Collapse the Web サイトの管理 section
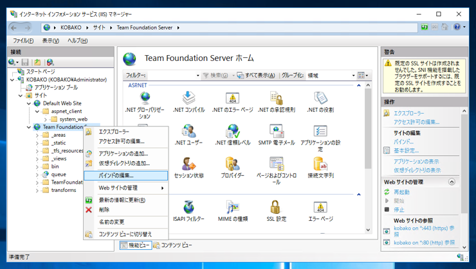Screen dimensions: 476x269 pyautogui.click(x=452, y=182)
